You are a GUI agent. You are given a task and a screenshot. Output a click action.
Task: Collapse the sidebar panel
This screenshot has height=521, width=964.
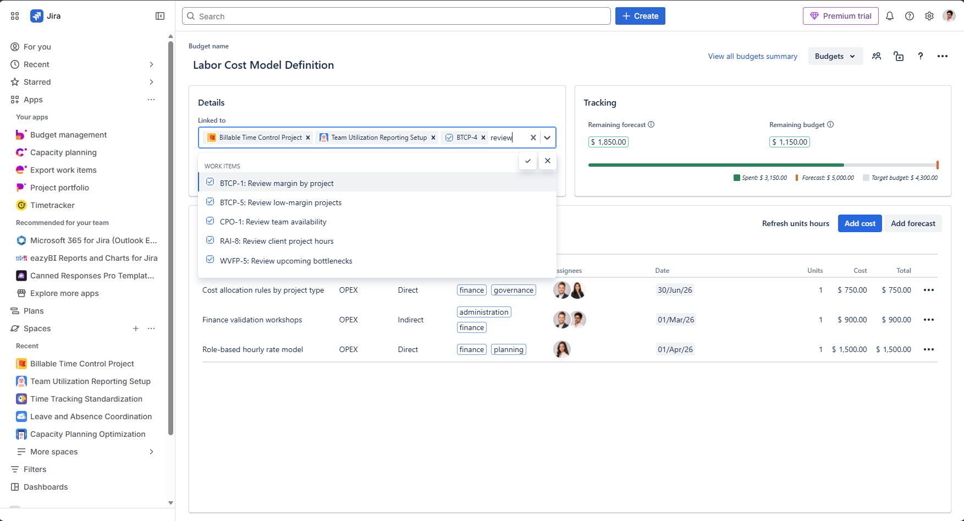160,16
